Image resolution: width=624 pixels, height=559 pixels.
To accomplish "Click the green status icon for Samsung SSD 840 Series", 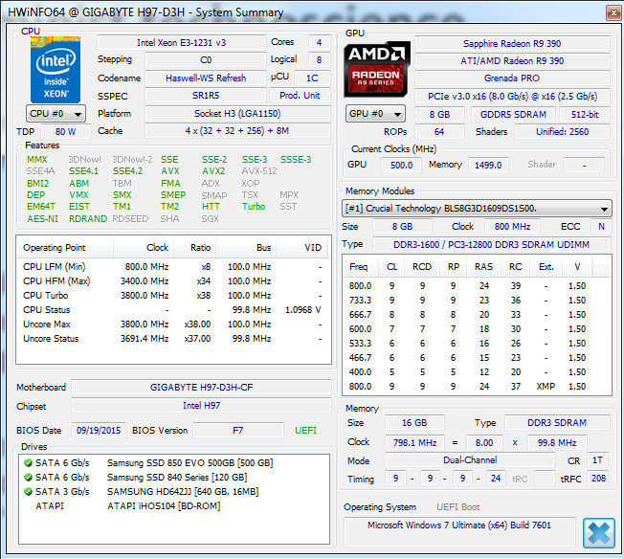I will coord(28,477).
